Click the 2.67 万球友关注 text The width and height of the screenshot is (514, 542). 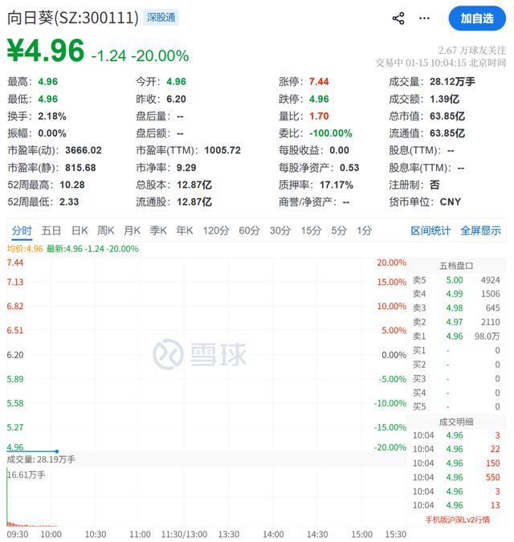coord(472,51)
